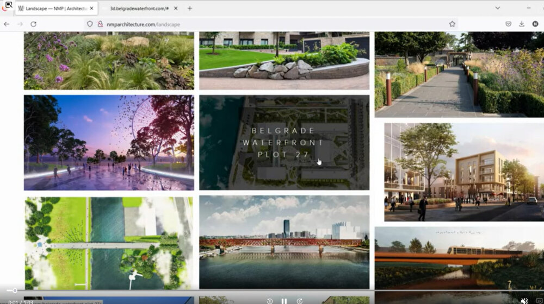Open the Belgrade Waterfront Plot 27 project
This screenshot has width=544, height=304.
coord(284,143)
